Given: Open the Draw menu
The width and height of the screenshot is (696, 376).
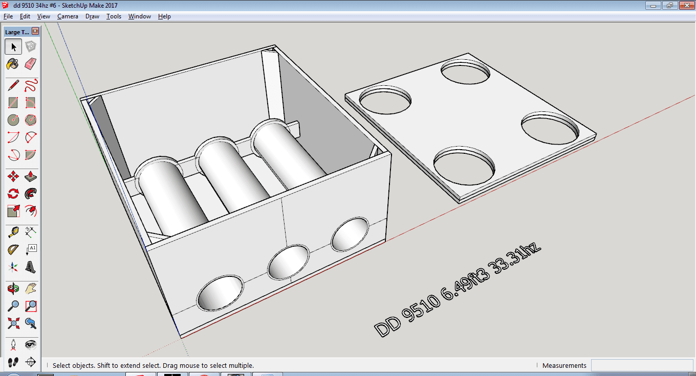Looking at the screenshot, I should click(x=92, y=16).
